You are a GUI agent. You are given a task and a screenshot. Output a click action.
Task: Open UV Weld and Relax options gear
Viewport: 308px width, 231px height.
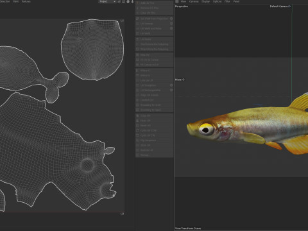coord(171,28)
